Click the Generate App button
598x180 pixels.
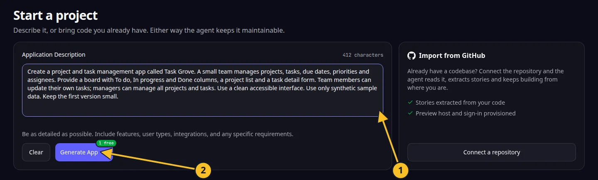coord(84,152)
